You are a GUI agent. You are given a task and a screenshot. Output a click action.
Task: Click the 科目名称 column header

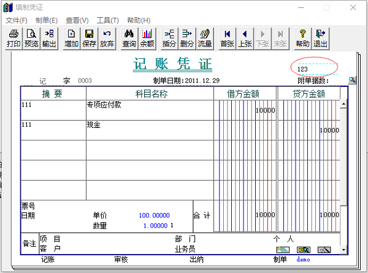tap(150, 94)
